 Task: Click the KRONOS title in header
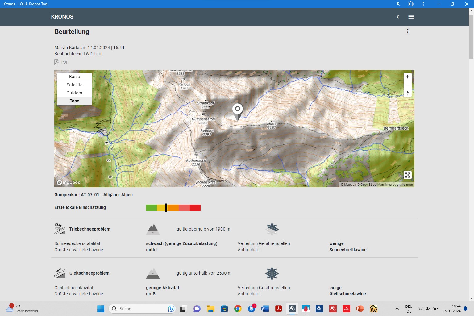62,17
